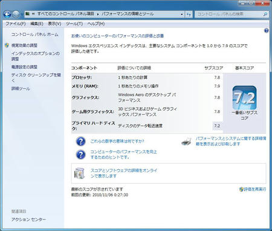Screen dimensions: 272x231
Task: Open the 表示(V) menu
Action: [x=54, y=24]
